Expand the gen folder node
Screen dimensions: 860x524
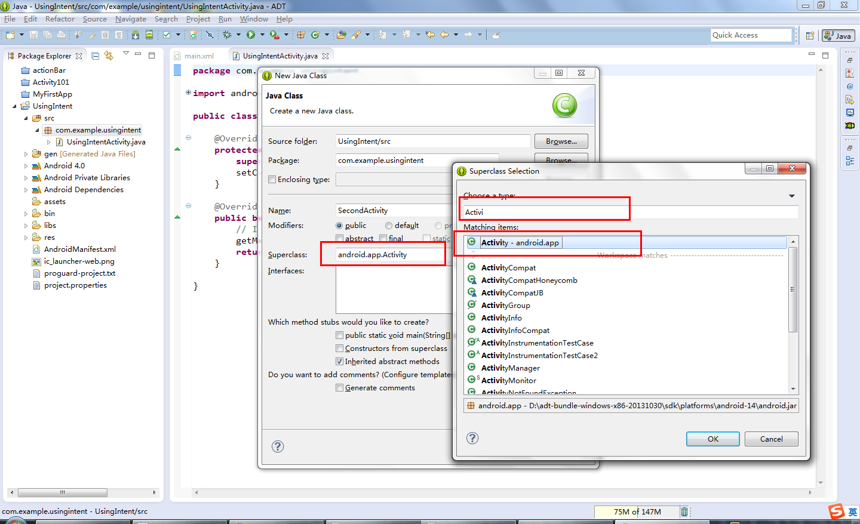26,154
